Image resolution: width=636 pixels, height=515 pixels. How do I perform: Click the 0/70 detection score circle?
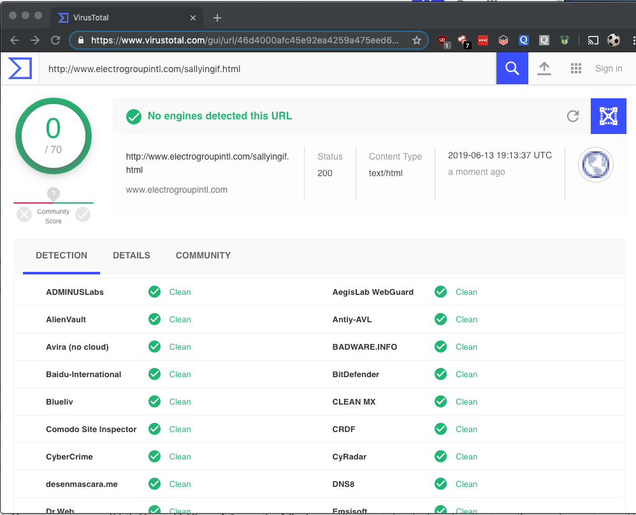click(53, 136)
